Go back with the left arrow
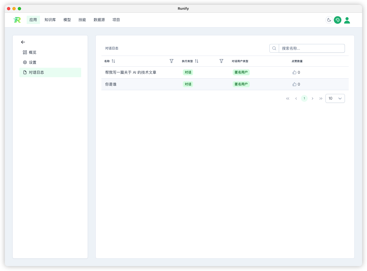Image resolution: width=367 pixels, height=271 pixels. click(x=23, y=42)
